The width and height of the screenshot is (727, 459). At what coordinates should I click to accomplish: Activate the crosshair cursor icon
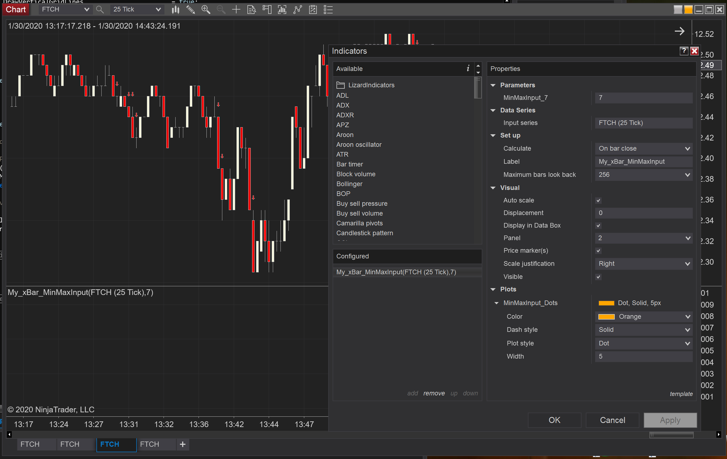[x=236, y=10]
